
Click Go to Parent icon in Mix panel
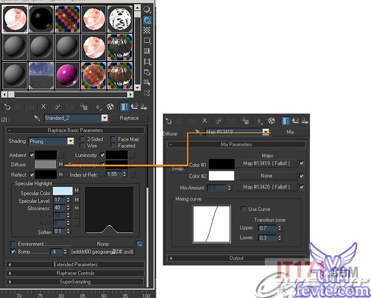296,120
